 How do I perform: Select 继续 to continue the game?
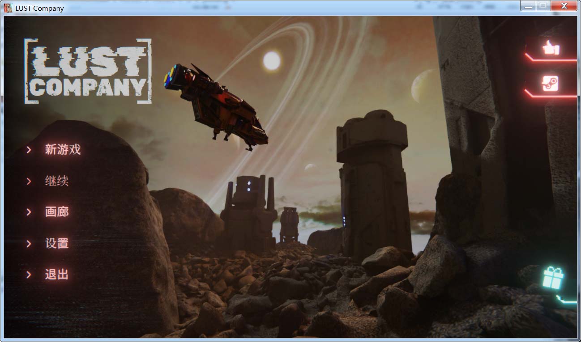tap(57, 181)
